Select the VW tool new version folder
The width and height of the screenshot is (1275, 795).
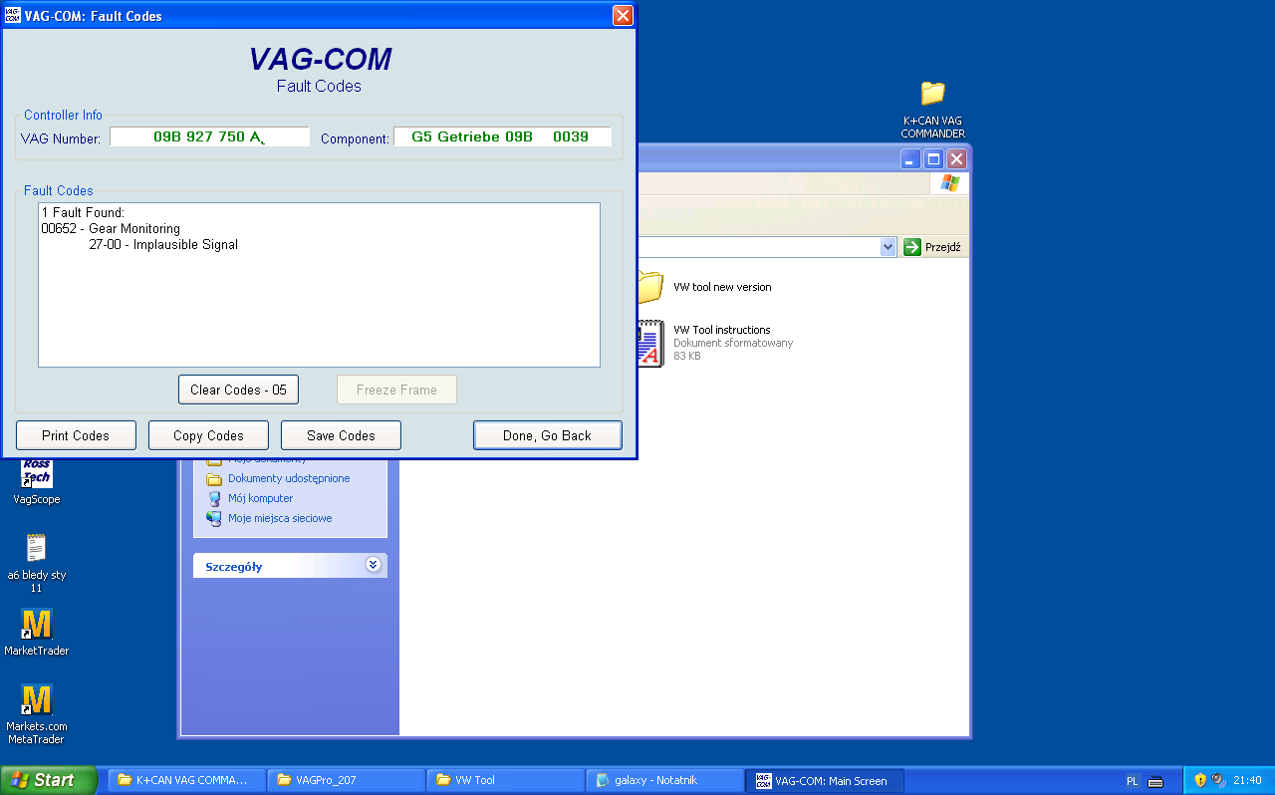(704, 287)
